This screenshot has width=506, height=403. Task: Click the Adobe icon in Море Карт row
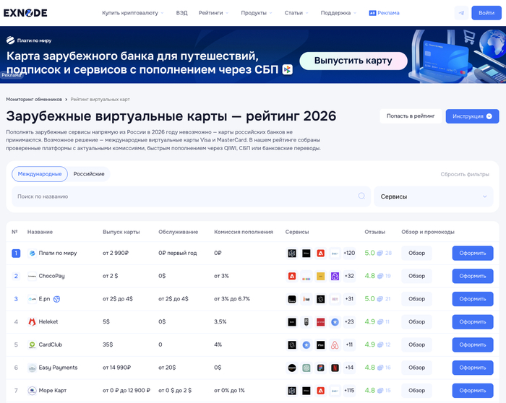[x=320, y=391]
